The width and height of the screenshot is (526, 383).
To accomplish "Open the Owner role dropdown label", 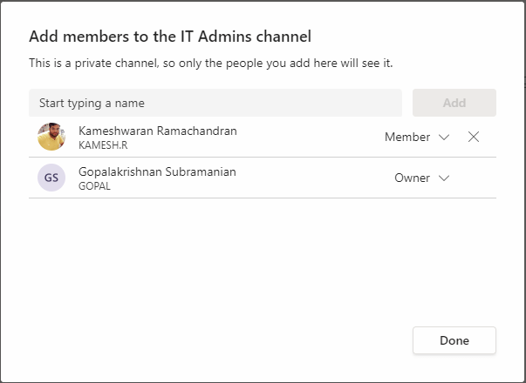I will [x=412, y=178].
